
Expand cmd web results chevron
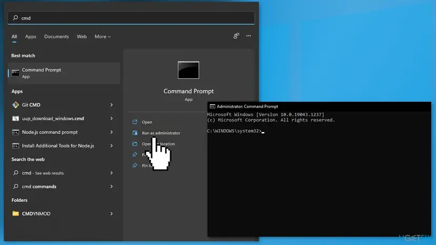pos(112,173)
